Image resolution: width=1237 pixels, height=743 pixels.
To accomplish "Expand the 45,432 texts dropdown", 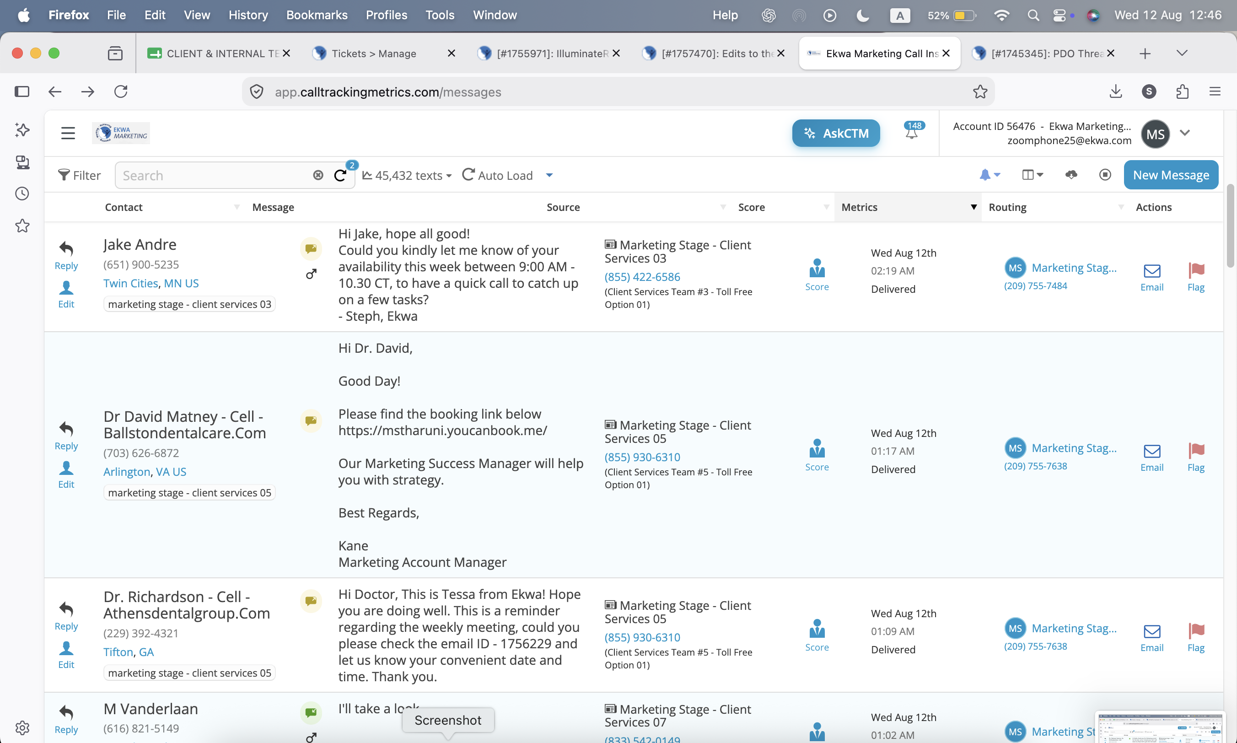I will [x=407, y=175].
